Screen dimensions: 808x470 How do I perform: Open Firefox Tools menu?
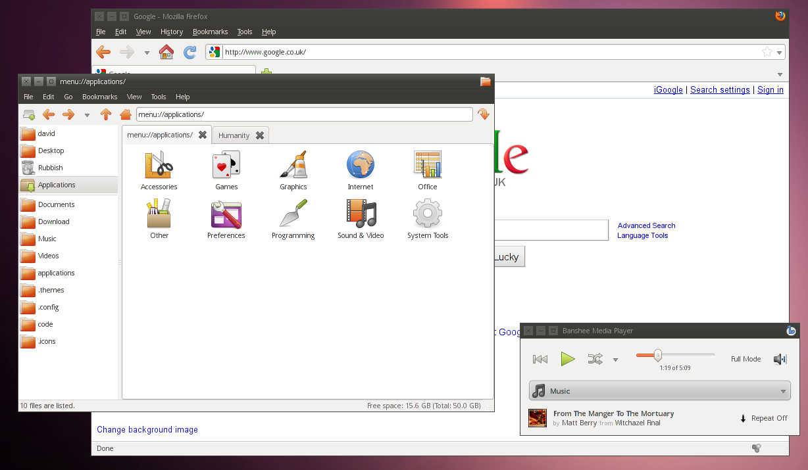tap(245, 32)
